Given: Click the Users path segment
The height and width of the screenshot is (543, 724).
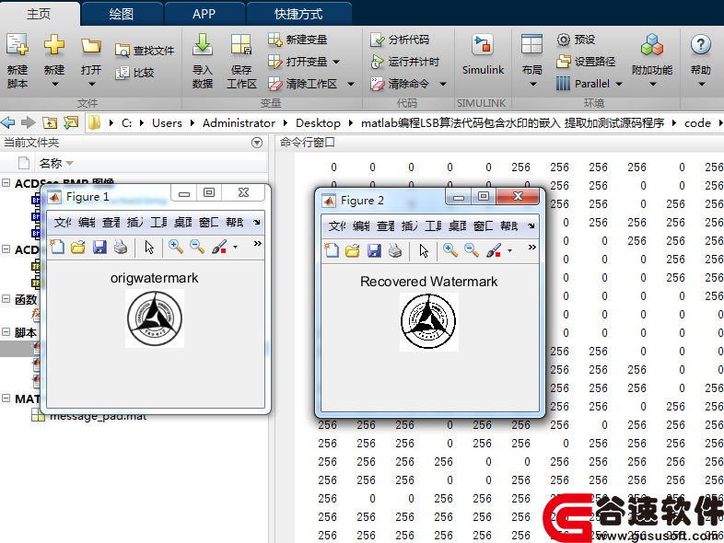Looking at the screenshot, I should [x=167, y=122].
